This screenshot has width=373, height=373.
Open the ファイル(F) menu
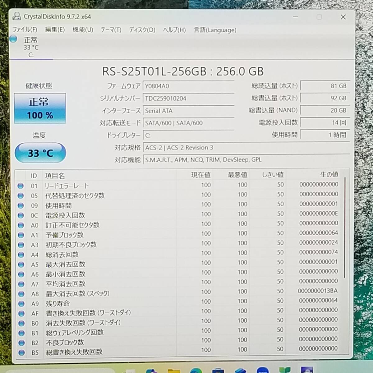pos(25,30)
